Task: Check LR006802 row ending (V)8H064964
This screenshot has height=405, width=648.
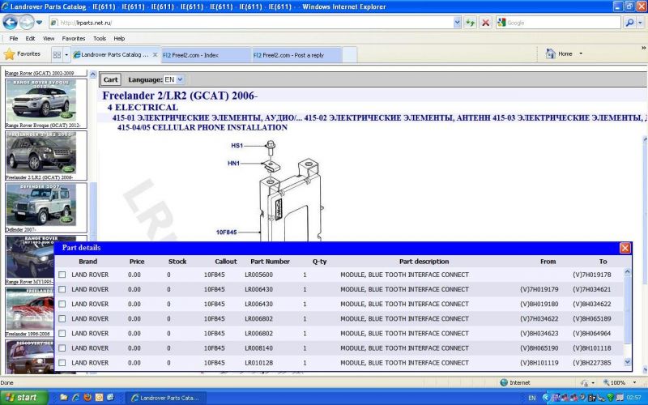Action: [x=62, y=333]
